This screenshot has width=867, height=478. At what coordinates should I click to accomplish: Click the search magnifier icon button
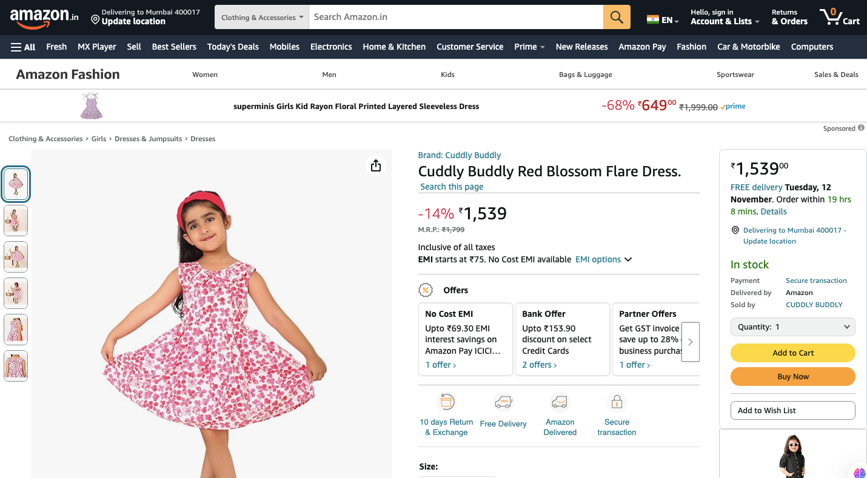(x=617, y=17)
